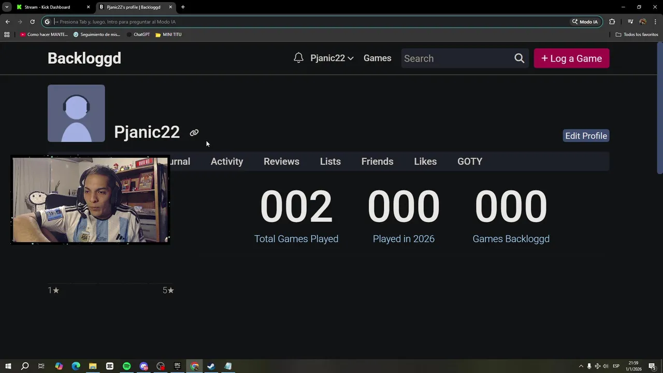Click the Edit Profile button

[586, 136]
